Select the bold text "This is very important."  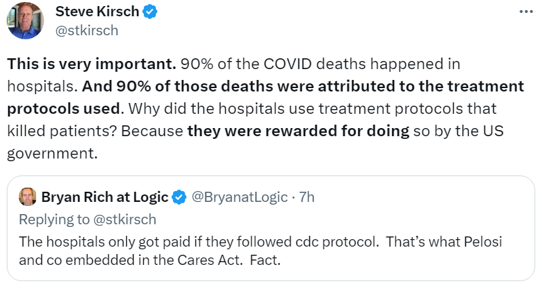(x=92, y=64)
